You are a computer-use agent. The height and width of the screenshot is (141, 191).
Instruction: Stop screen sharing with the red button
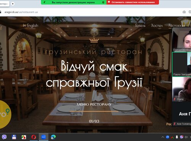pyautogui.click(x=133, y=2)
